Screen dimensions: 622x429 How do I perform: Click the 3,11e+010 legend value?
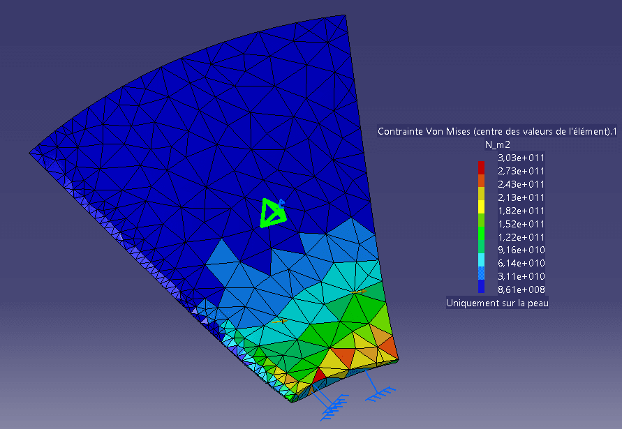(x=521, y=276)
